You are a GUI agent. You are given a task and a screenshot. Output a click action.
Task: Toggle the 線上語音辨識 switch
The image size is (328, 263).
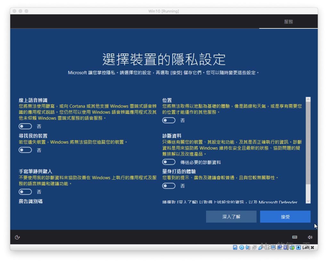(x=25, y=126)
